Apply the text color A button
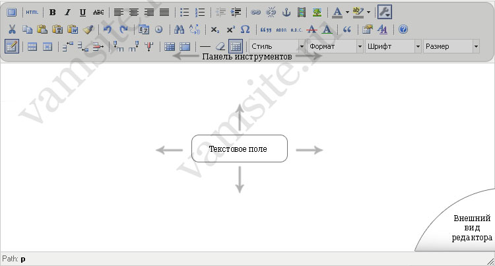 (x=337, y=13)
